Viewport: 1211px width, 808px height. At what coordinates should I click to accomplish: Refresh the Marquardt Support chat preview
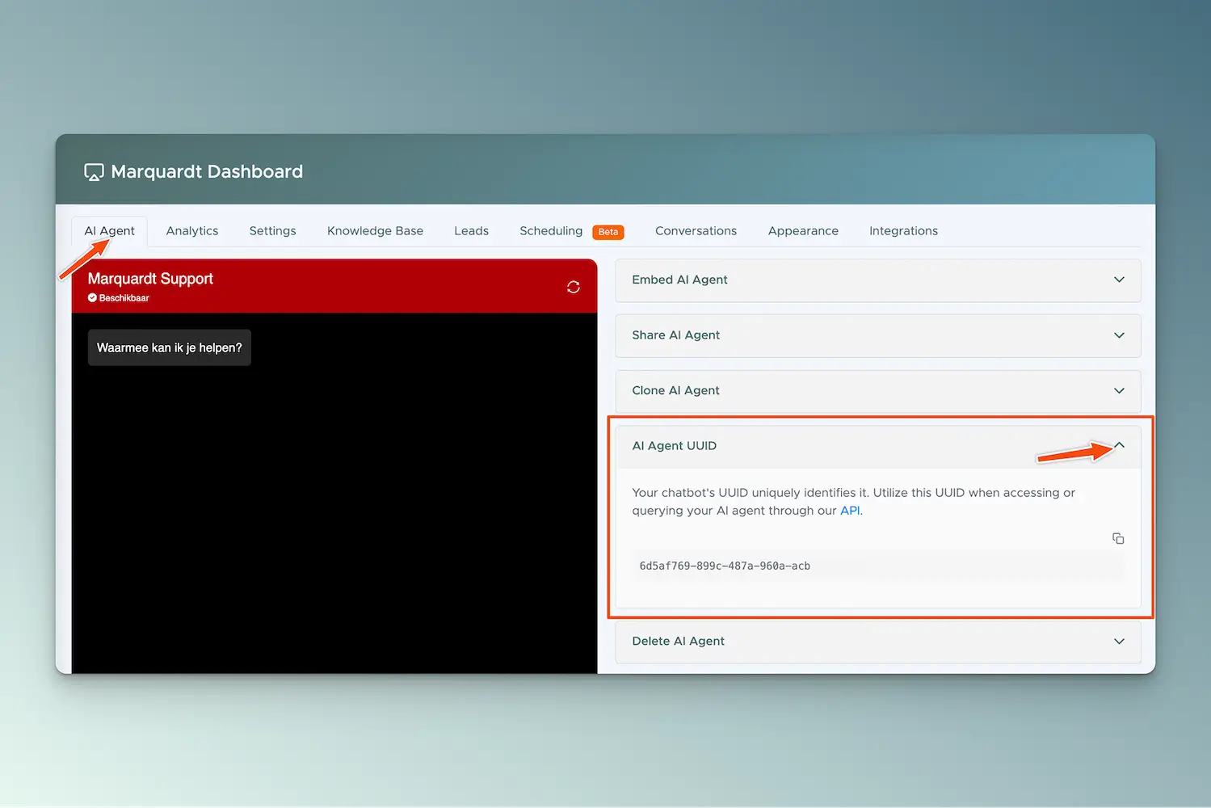574,287
